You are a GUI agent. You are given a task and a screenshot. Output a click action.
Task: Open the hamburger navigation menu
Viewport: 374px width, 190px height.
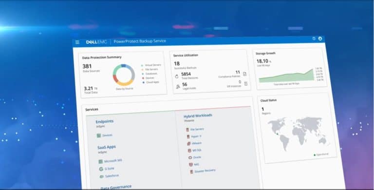pyautogui.click(x=77, y=42)
